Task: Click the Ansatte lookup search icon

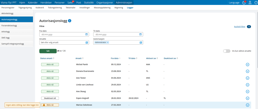Action: tap(87, 43)
